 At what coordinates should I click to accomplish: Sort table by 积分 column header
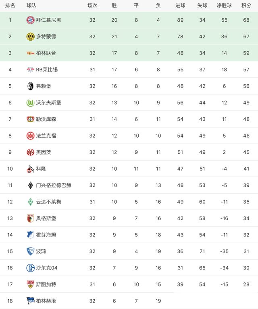pos(246,5)
